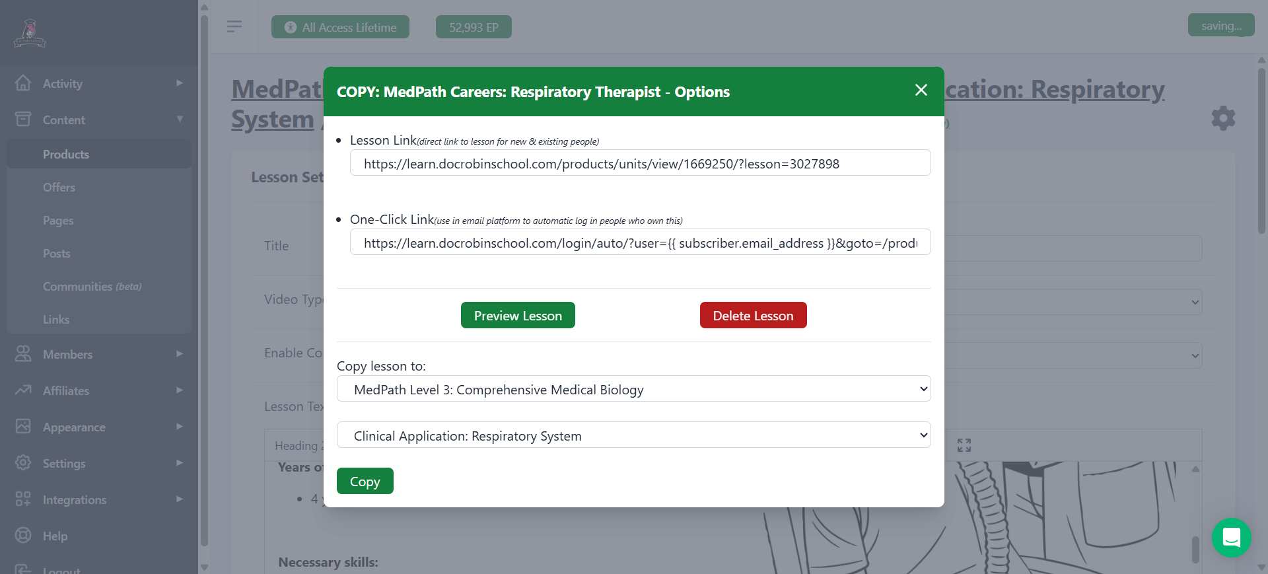Go to the Pages submenu item

(x=58, y=221)
